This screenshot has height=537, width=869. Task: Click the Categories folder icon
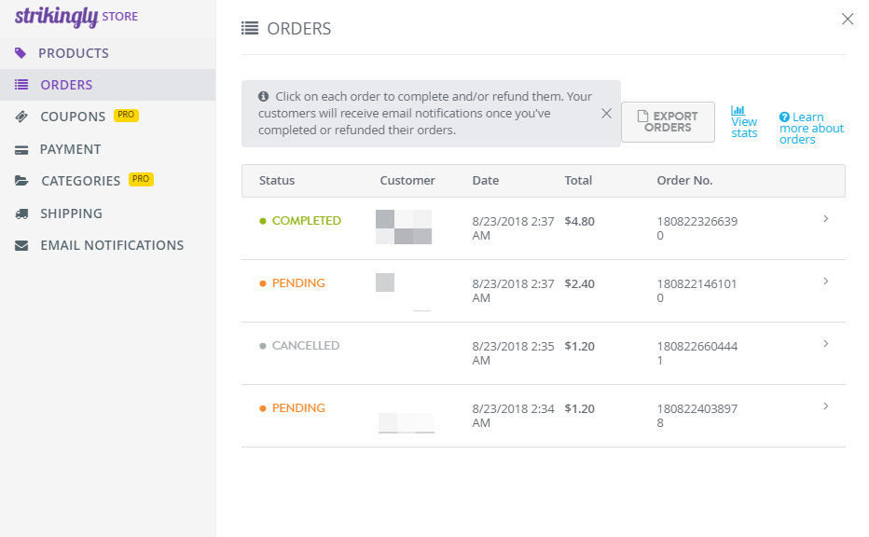pos(21,181)
